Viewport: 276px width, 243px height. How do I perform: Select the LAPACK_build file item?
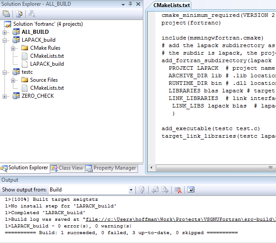pos(47,64)
